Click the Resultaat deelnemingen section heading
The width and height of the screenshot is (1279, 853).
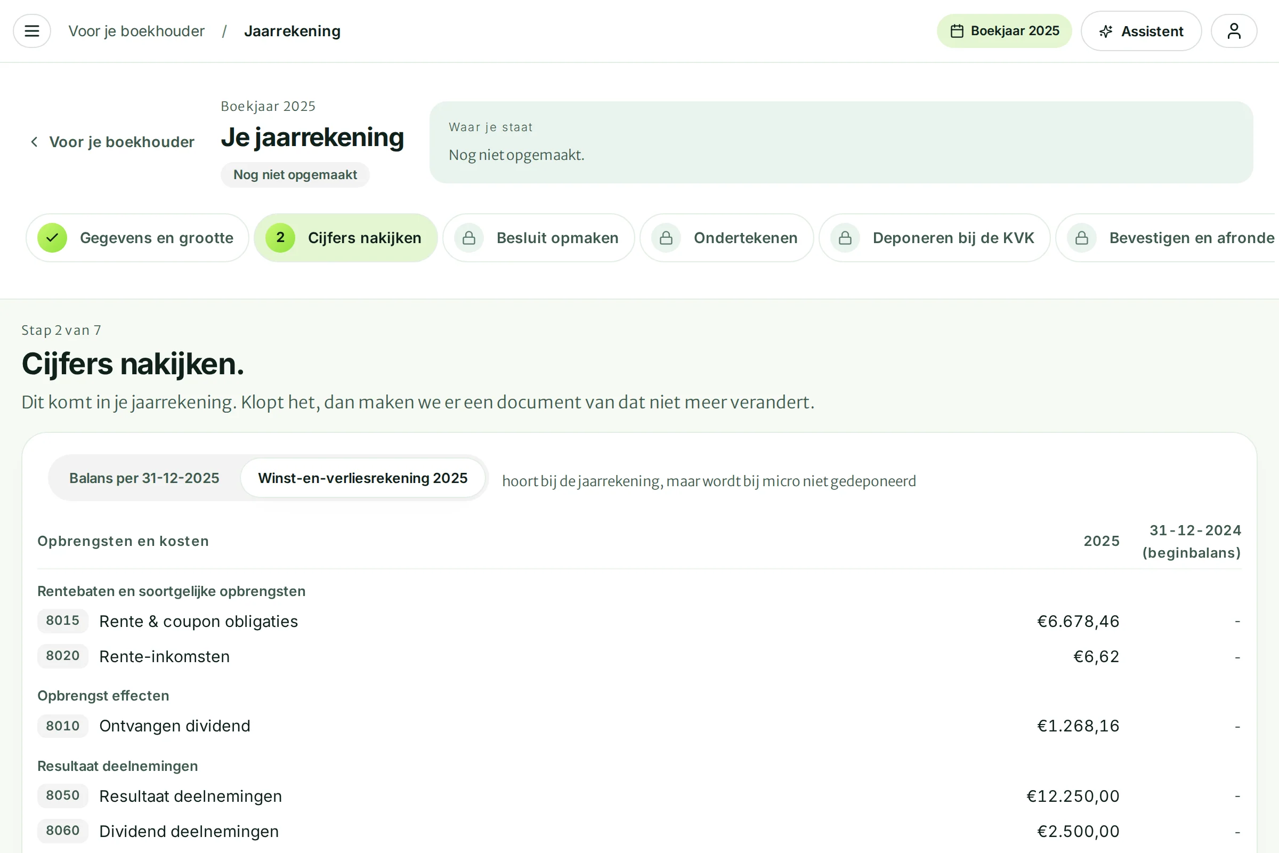tap(117, 766)
